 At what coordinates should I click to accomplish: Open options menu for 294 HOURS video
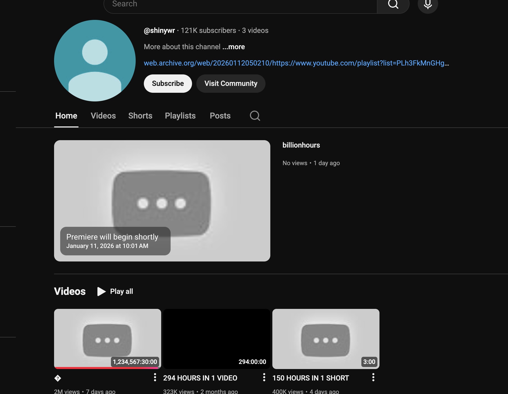click(x=264, y=377)
